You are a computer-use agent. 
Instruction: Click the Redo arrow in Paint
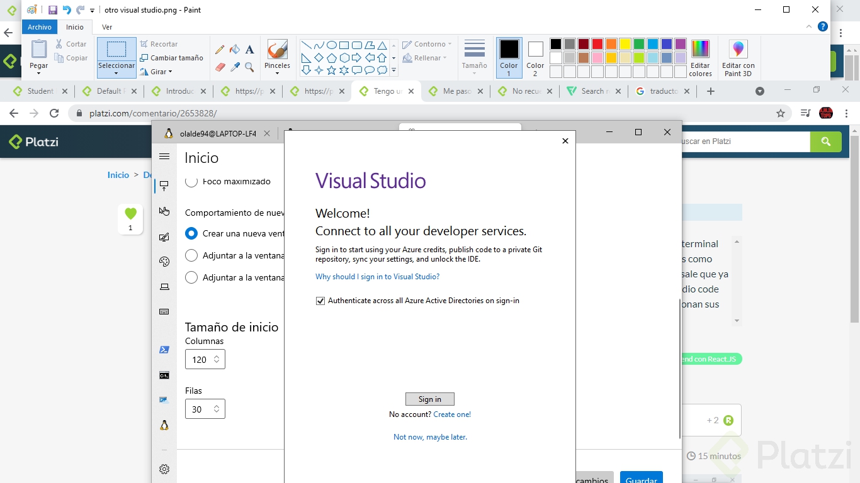pos(80,10)
